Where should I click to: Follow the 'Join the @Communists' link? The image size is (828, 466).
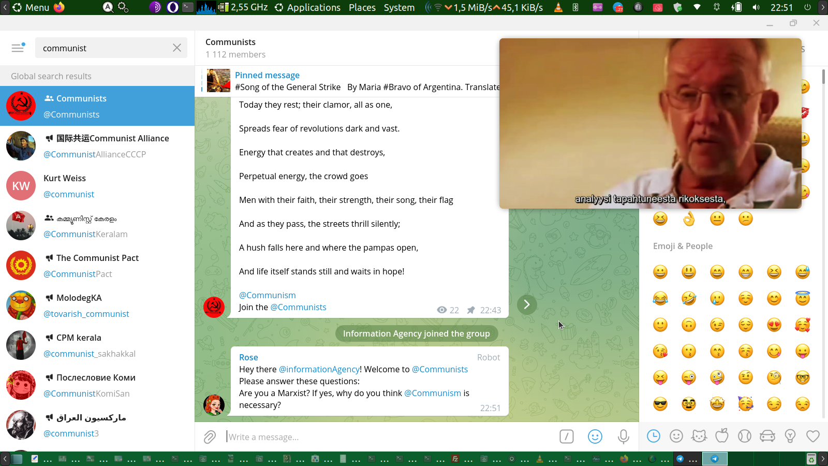(298, 307)
